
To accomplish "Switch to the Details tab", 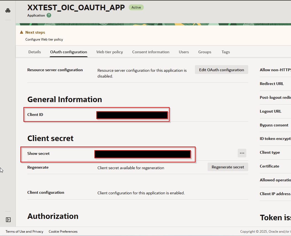I will [x=35, y=52].
